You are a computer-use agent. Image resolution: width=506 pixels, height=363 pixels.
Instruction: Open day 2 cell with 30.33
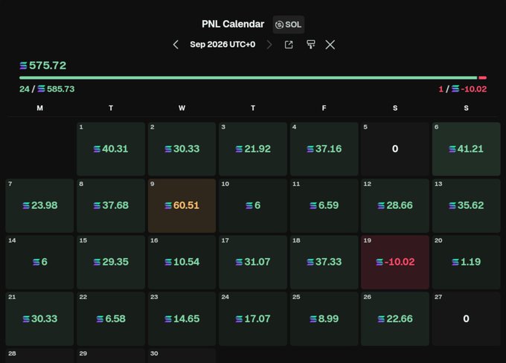(182, 149)
